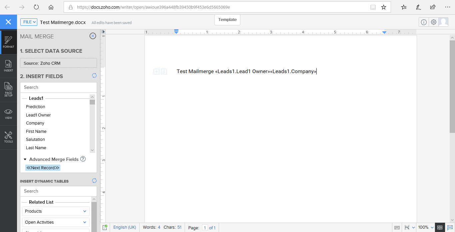Image resolution: width=455 pixels, height=232 pixels.
Task: Click the browser Add notes pen icon
Action: tap(418, 7)
